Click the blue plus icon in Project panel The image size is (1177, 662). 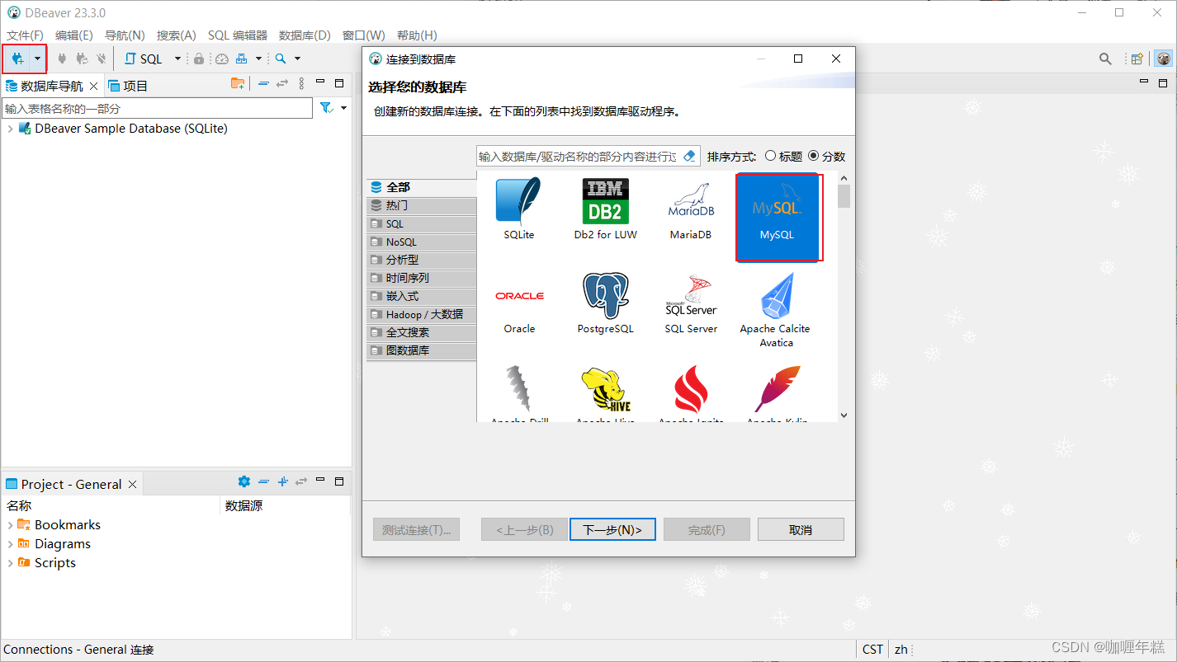(282, 481)
